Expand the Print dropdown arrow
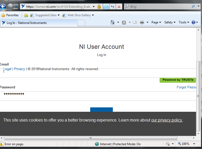Image resolution: width=202 pixels, height=149 pixels. point(147,22)
